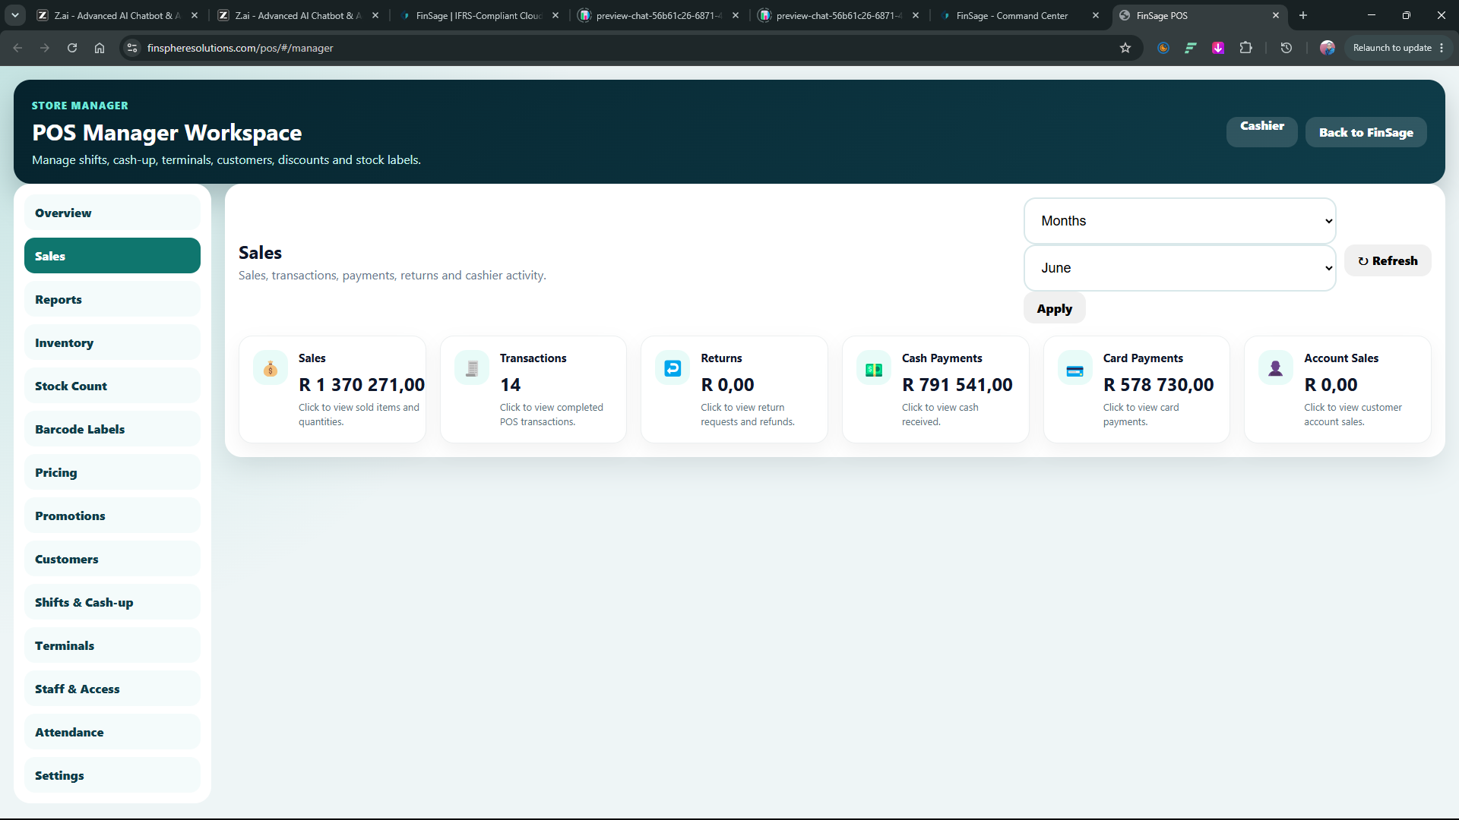
Task: Click Back to FinSage button
Action: (1366, 132)
